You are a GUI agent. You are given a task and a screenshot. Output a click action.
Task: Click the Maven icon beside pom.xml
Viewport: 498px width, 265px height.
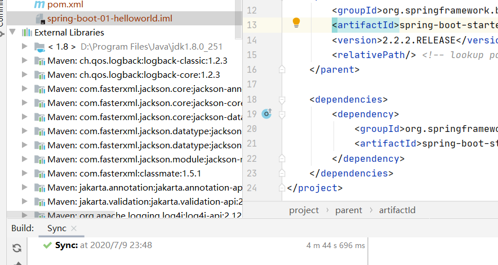coord(39,5)
